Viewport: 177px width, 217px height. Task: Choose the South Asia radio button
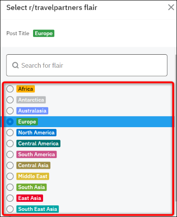[x=10, y=187]
